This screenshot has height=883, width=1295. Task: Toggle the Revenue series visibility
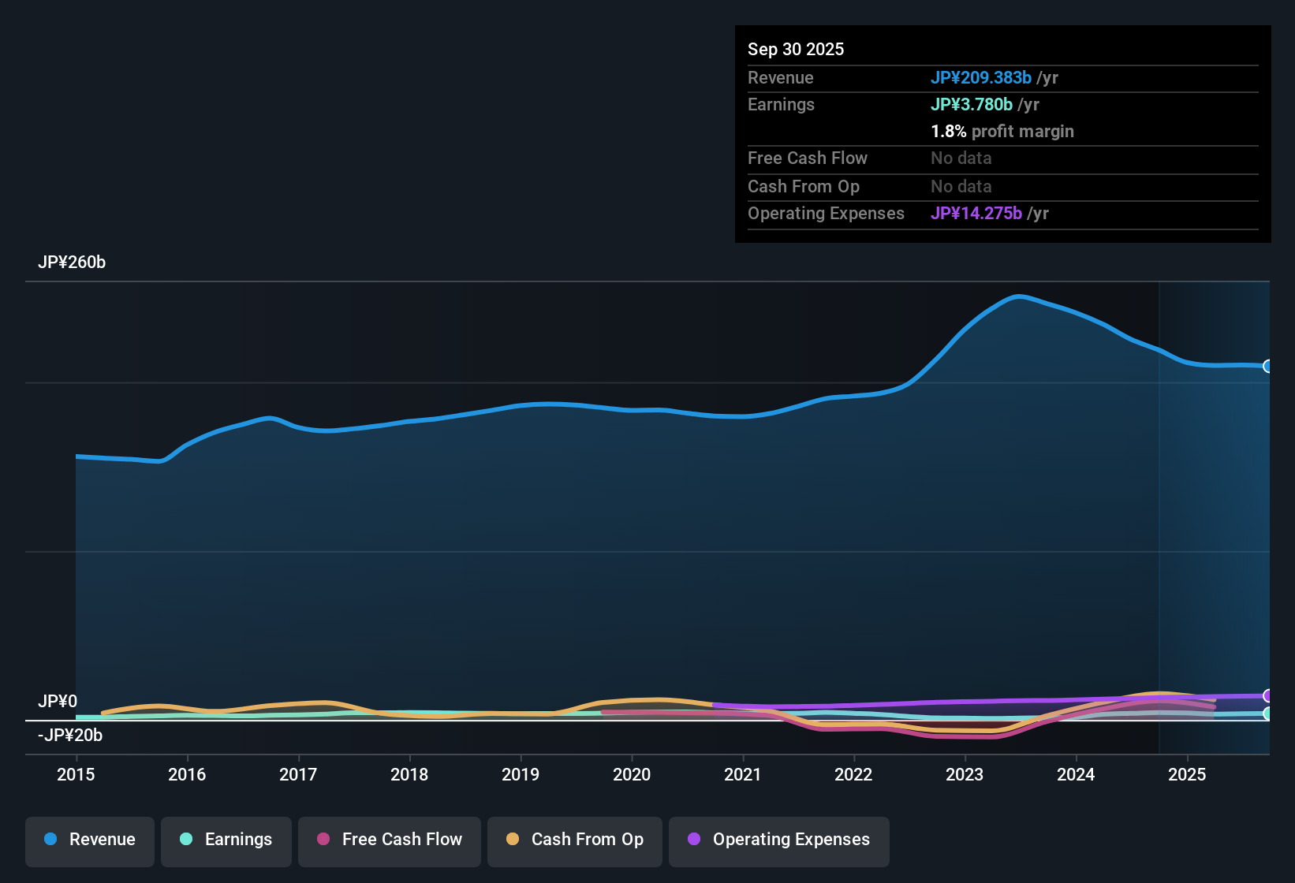89,840
